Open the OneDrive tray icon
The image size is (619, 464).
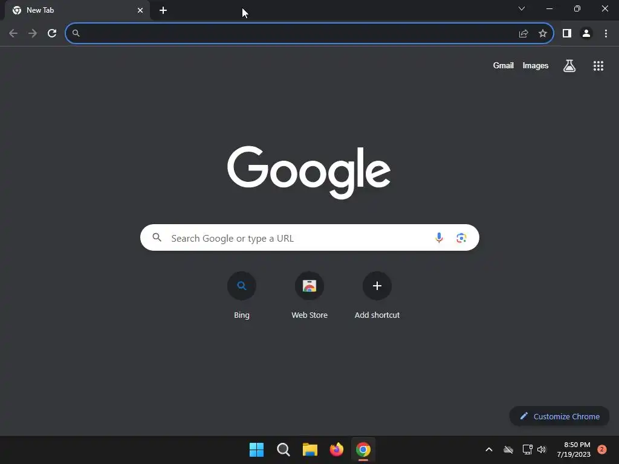pos(508,449)
